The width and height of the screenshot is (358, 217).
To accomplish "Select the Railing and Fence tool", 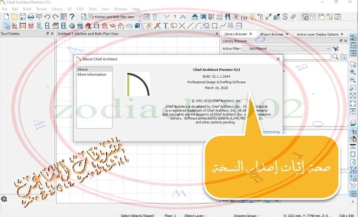I will [x=22, y=26].
